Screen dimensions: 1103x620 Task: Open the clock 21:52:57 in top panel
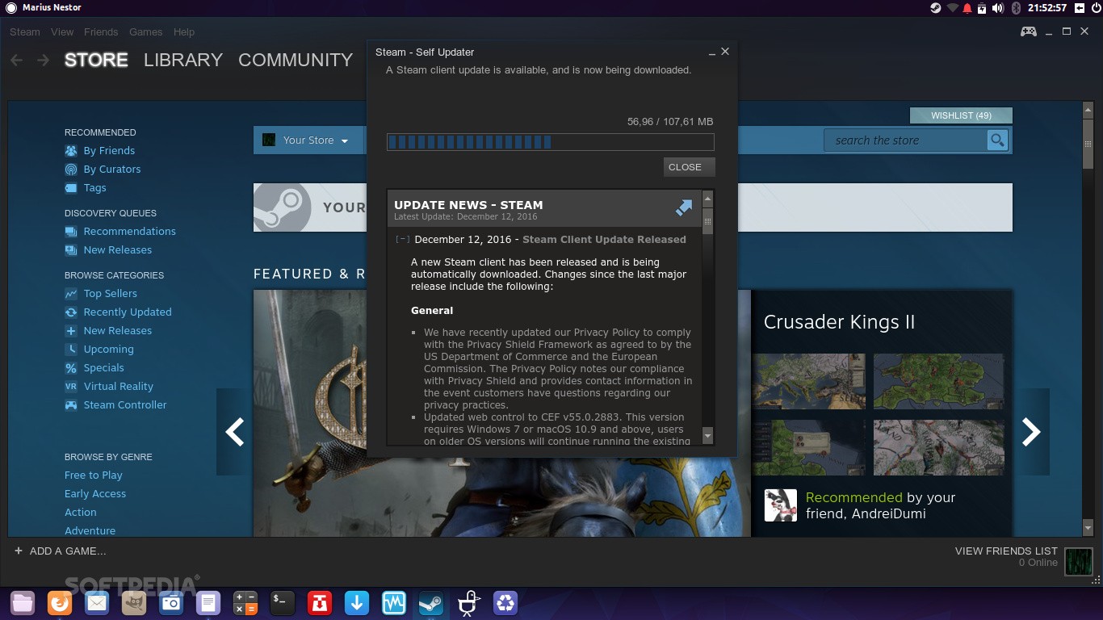[1047, 8]
